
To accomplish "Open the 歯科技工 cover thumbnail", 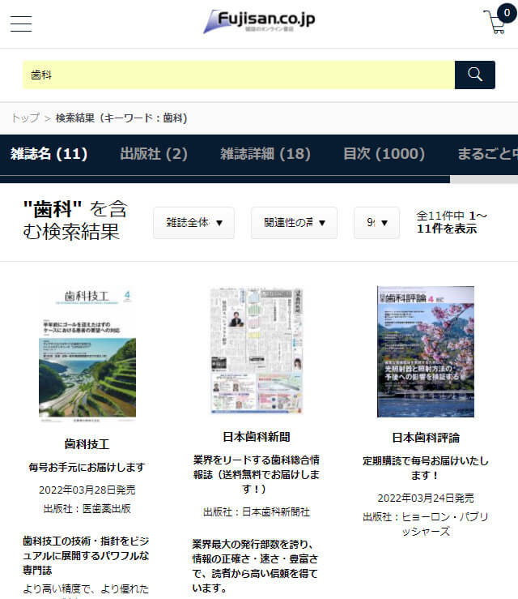I will tap(87, 354).
